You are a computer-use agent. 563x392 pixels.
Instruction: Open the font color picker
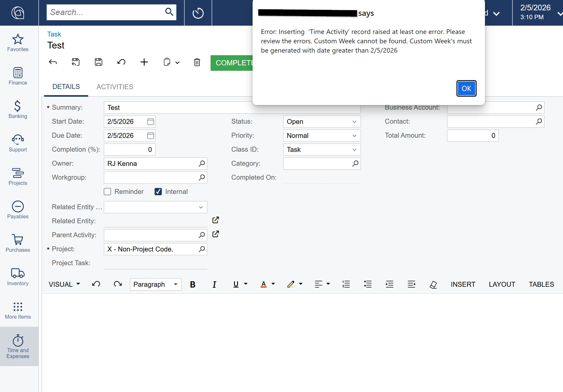coord(263,284)
